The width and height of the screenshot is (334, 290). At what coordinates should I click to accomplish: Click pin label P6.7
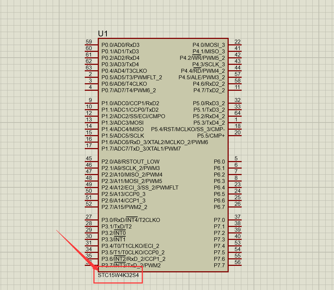coord(219,207)
